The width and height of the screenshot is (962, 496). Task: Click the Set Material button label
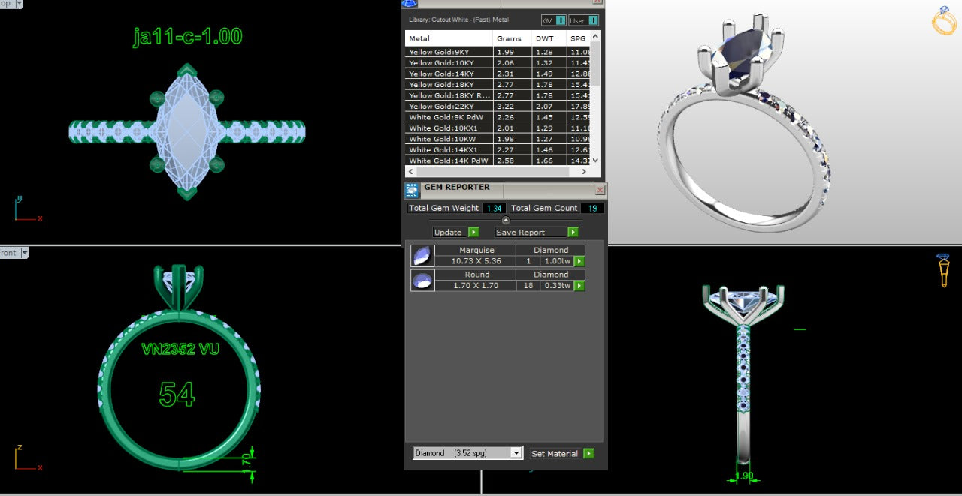(x=555, y=453)
